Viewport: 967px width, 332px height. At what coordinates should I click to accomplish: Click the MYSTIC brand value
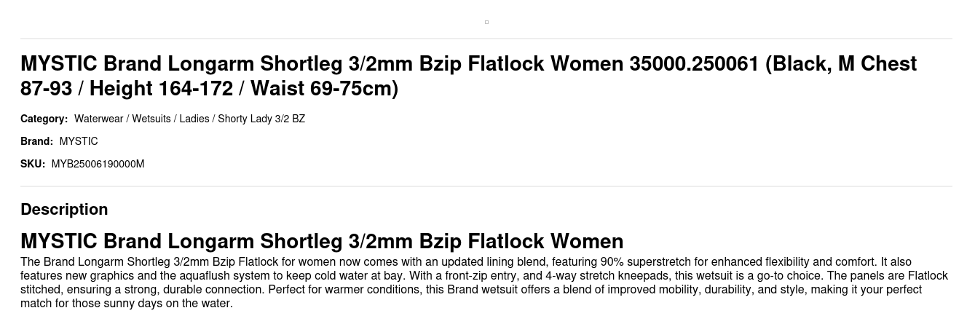pyautogui.click(x=79, y=141)
